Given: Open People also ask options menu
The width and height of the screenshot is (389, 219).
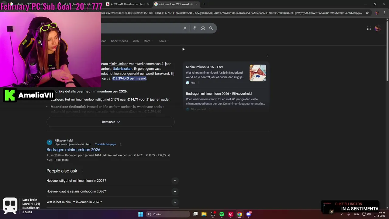Looking at the screenshot, I should (82, 171).
